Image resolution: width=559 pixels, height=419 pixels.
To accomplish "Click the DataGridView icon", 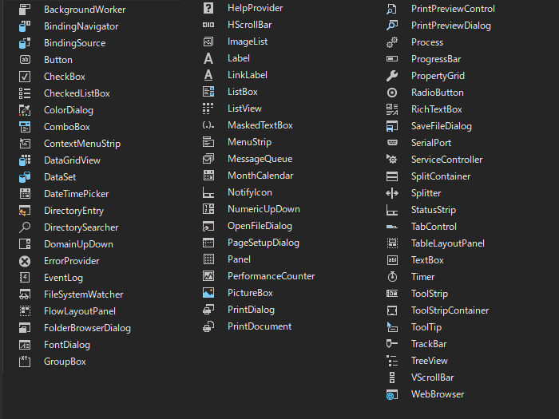I will pos(25,160).
